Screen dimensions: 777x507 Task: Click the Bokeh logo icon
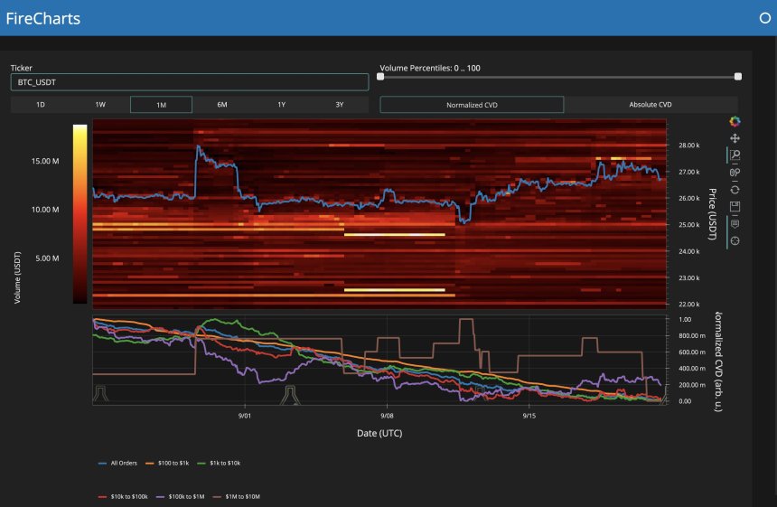tap(735, 121)
